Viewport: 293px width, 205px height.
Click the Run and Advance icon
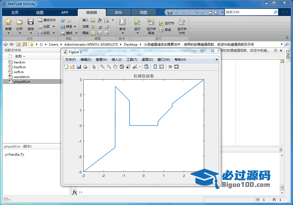(x=151, y=21)
